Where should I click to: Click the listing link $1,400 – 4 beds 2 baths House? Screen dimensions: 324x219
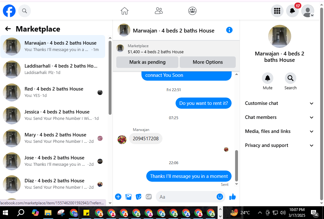[x=155, y=52]
